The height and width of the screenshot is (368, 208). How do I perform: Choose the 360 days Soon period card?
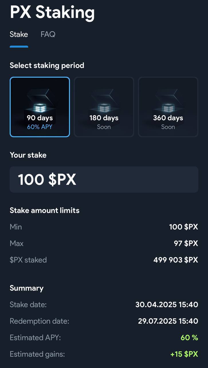pos(168,107)
